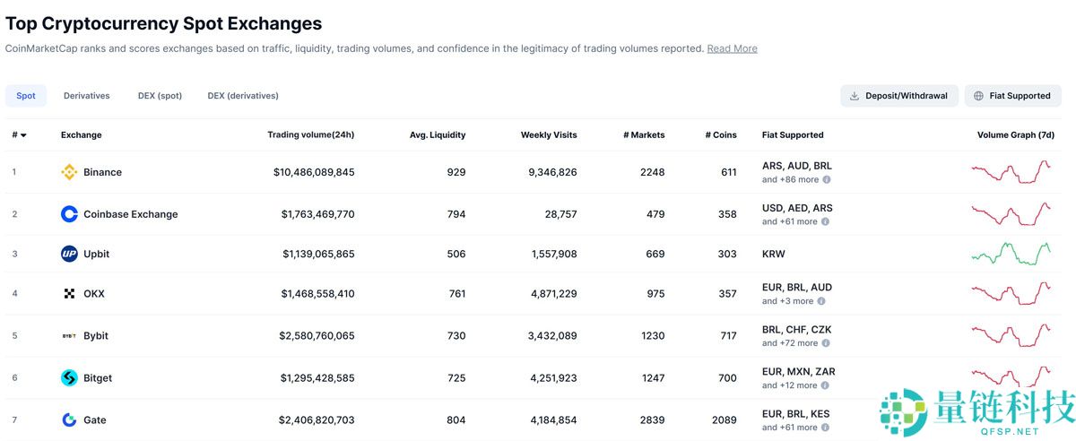Click the OKX logo icon
Viewport: 1076px width, 441px height.
(x=69, y=293)
